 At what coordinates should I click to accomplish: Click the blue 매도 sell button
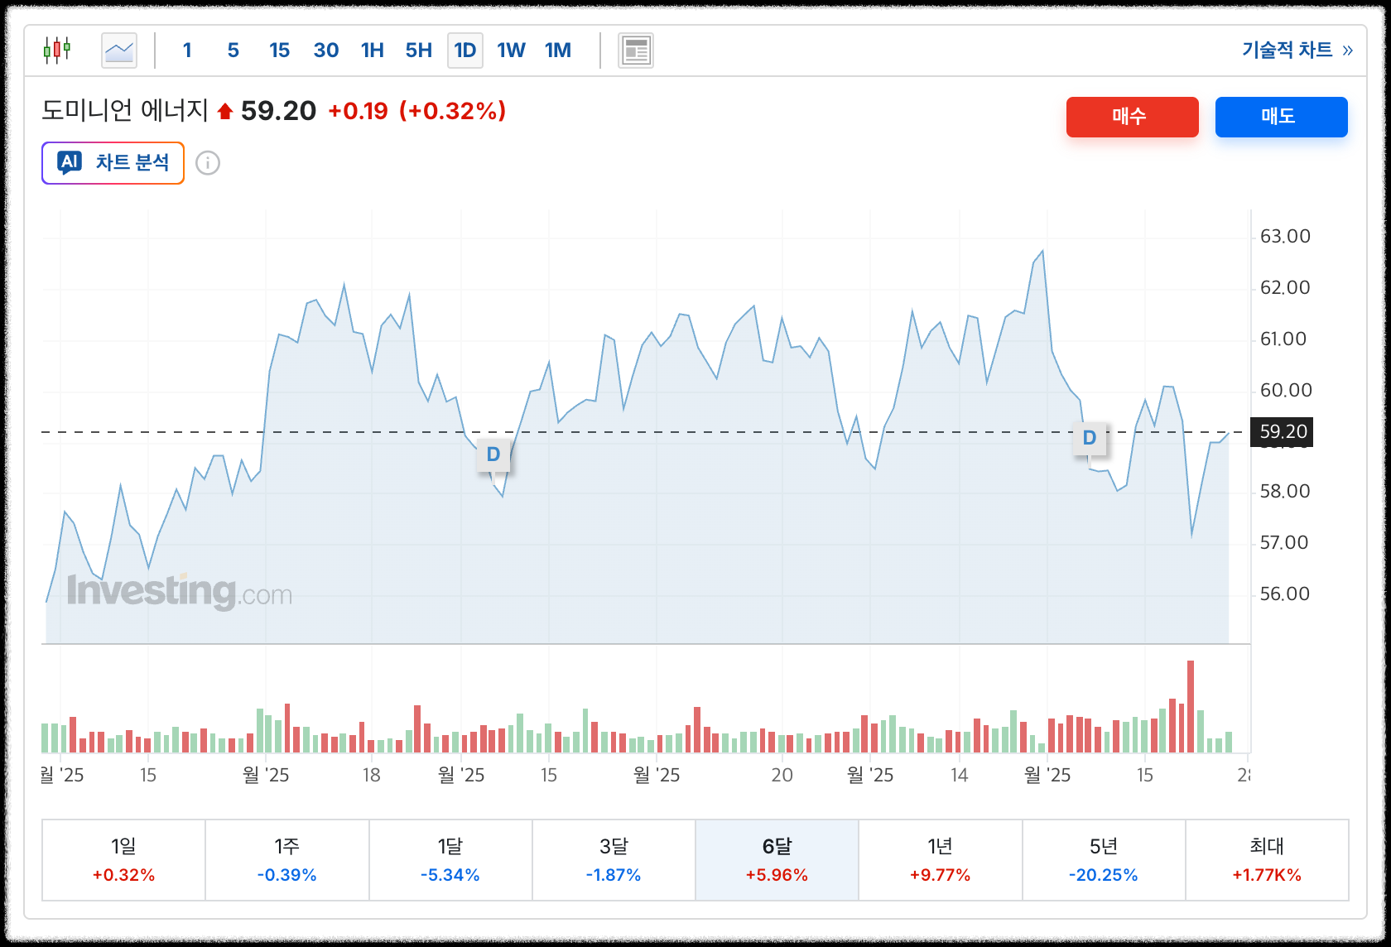point(1281,117)
